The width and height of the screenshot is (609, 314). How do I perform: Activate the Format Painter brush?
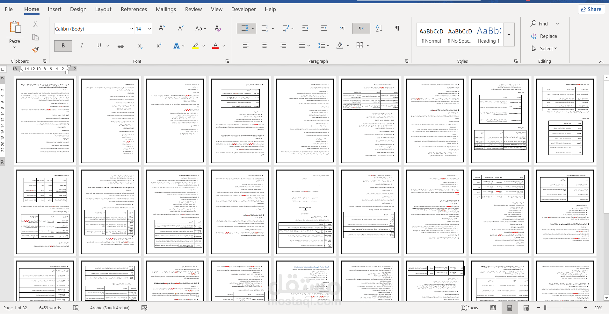[35, 50]
